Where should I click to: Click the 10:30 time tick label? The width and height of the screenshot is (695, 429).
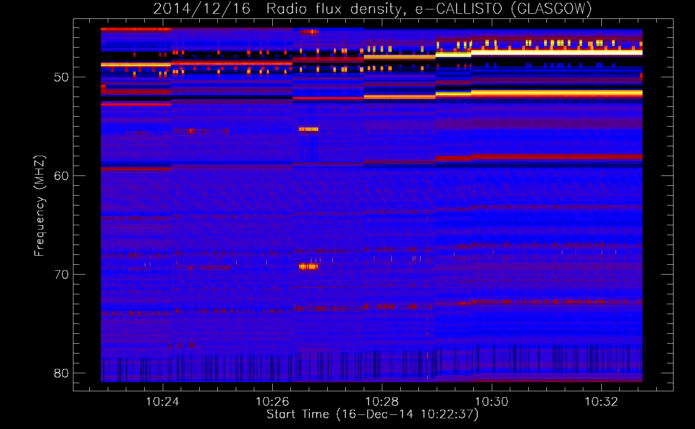(492, 402)
